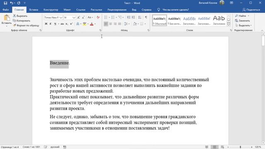Toggle strikethrough formatting
The height and width of the screenshot is (149, 265).
coord(62,24)
